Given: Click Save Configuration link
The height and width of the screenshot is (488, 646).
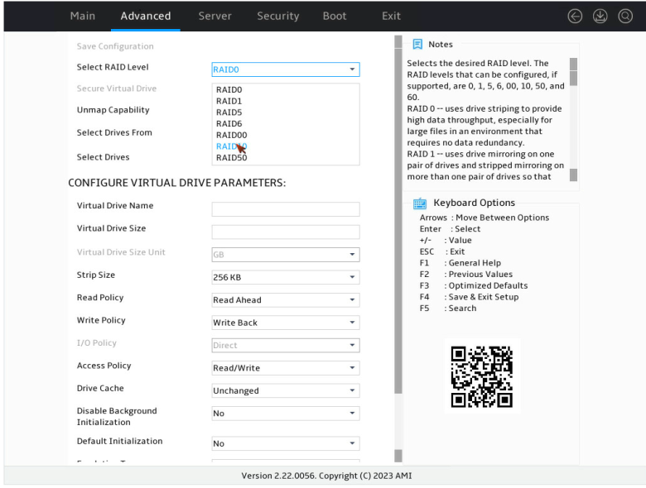Looking at the screenshot, I should click(x=115, y=46).
